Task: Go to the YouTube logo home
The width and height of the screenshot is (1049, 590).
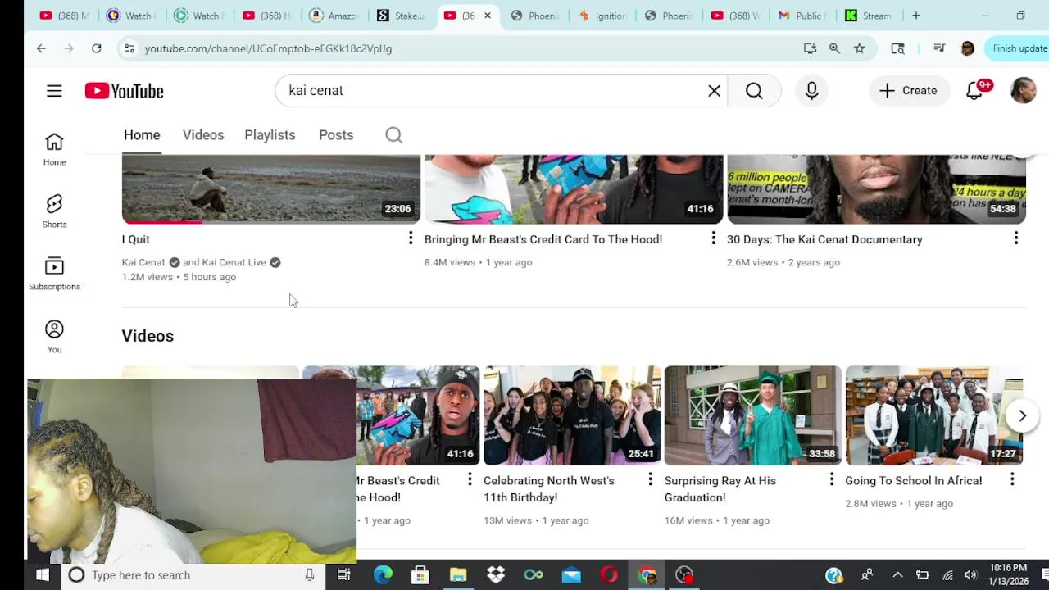Action: [125, 91]
